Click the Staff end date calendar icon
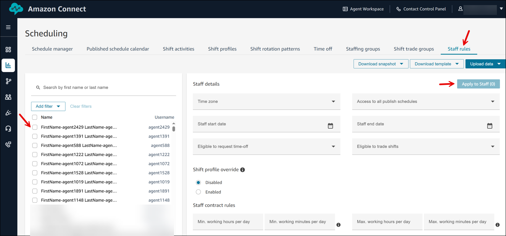Image resolution: width=506 pixels, height=236 pixels. 489,126
